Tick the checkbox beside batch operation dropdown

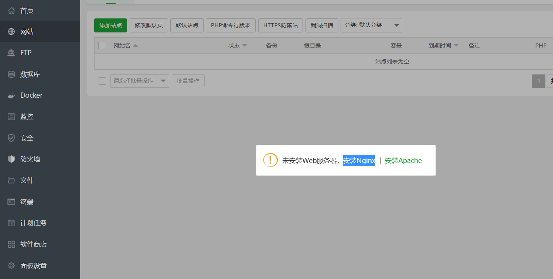pos(102,81)
